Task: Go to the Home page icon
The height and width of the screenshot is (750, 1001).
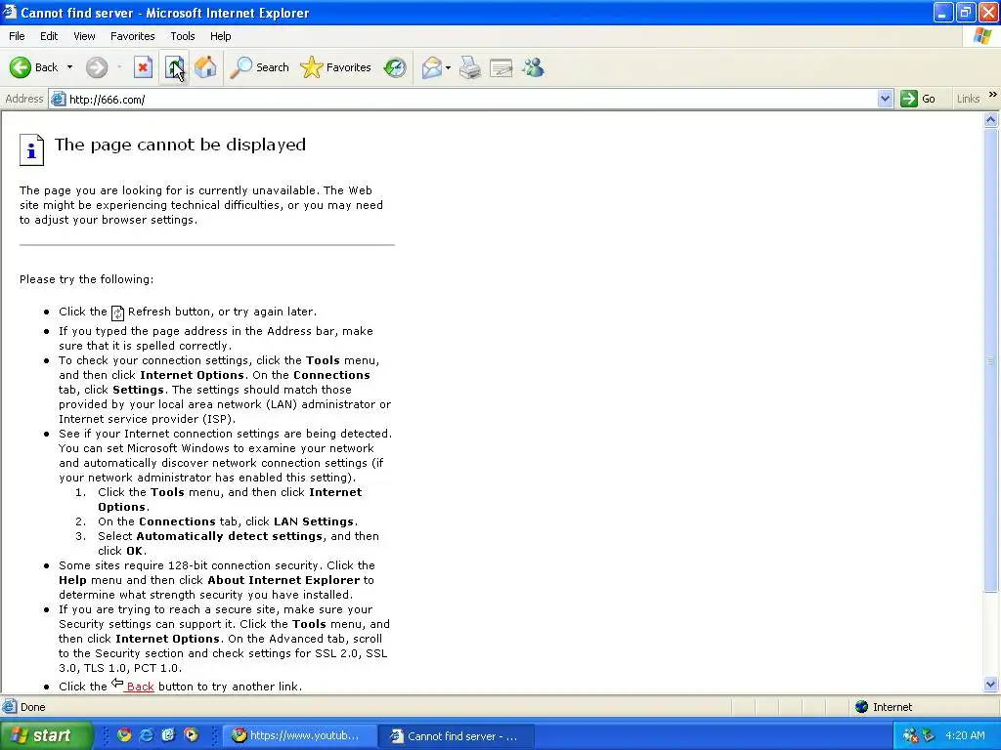Action: point(205,67)
